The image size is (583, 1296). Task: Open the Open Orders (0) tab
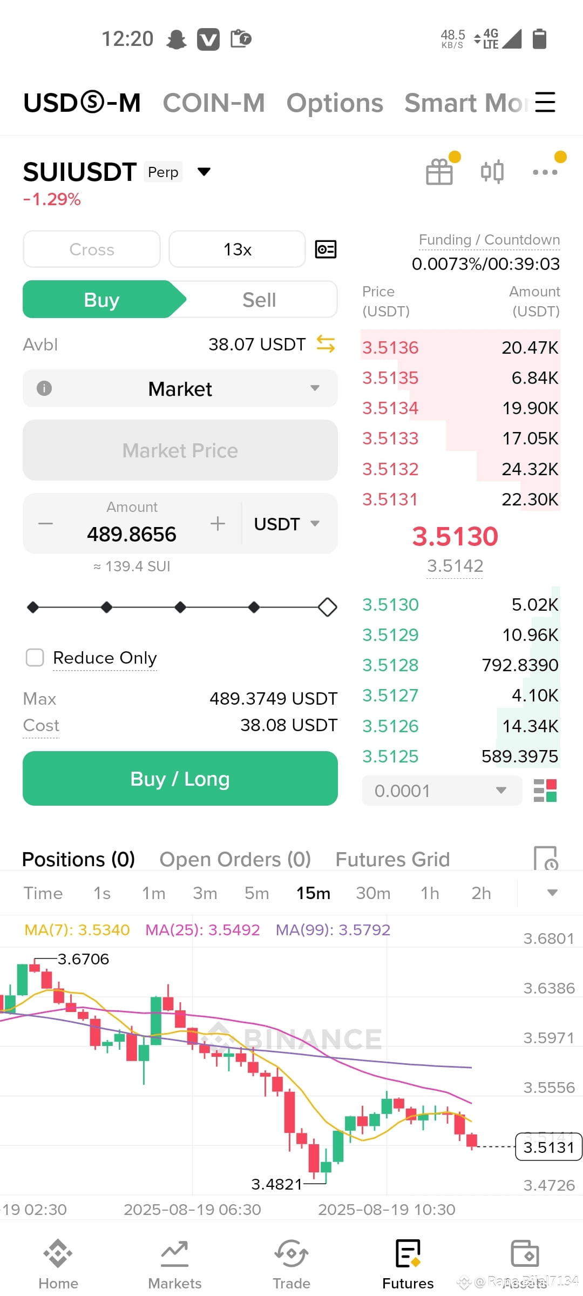[235, 859]
